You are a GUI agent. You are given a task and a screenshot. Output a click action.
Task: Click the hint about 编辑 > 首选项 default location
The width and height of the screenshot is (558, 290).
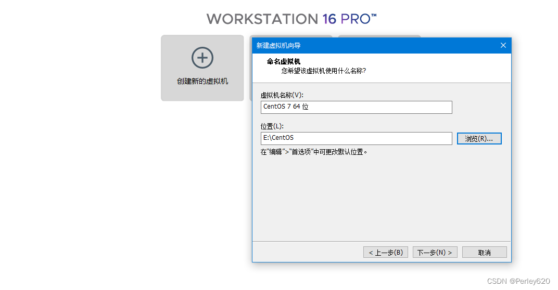[313, 152]
